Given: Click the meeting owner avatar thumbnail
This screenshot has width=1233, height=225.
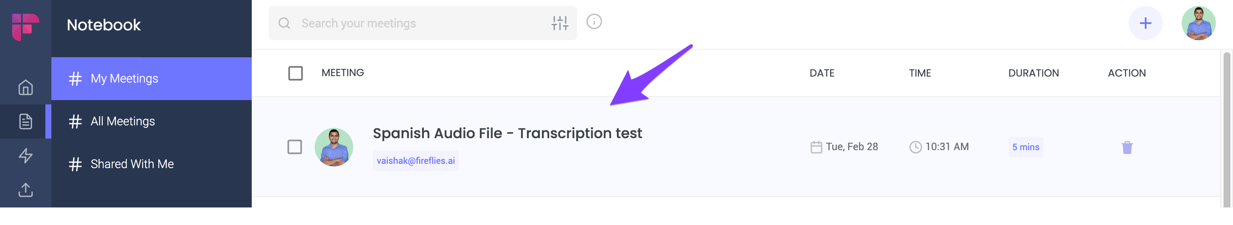Looking at the screenshot, I should pos(334,147).
